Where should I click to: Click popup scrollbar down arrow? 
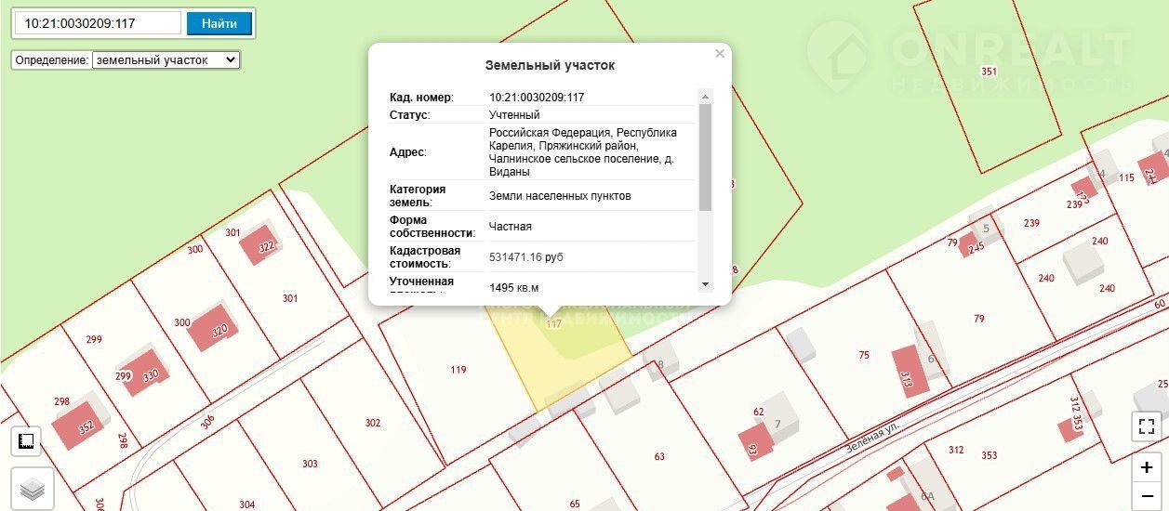pos(705,284)
